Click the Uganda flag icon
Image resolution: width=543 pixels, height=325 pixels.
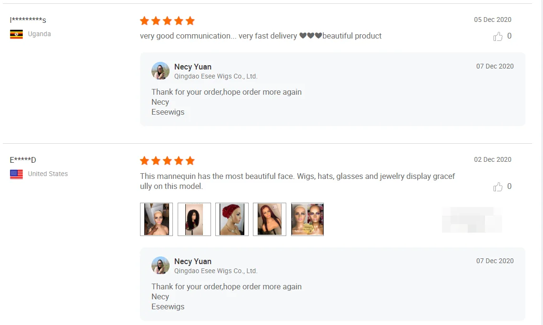17,34
